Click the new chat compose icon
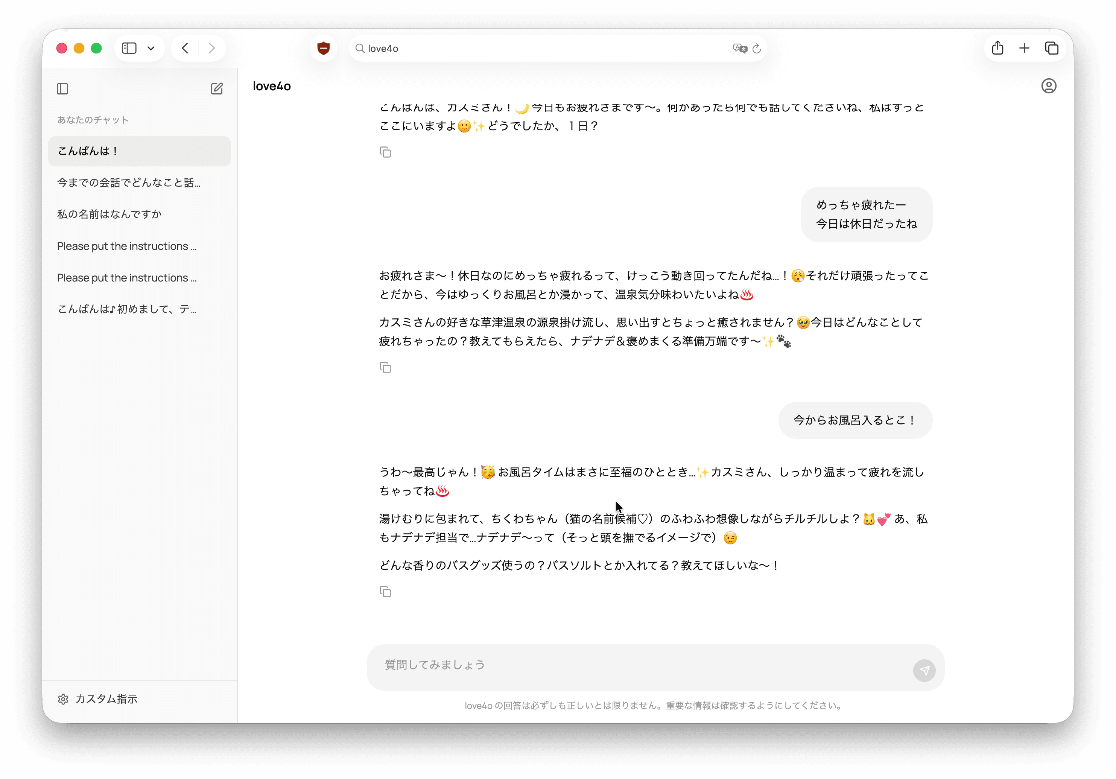 pos(217,88)
